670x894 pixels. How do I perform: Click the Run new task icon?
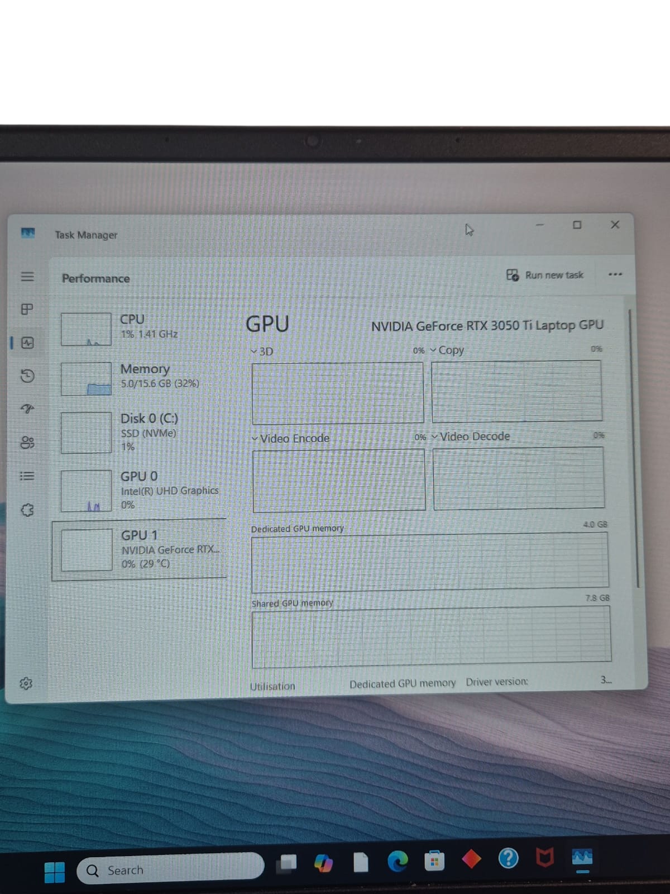(513, 275)
